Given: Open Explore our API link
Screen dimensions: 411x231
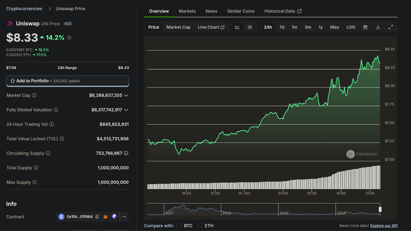Looking at the screenshot, I should (384, 226).
